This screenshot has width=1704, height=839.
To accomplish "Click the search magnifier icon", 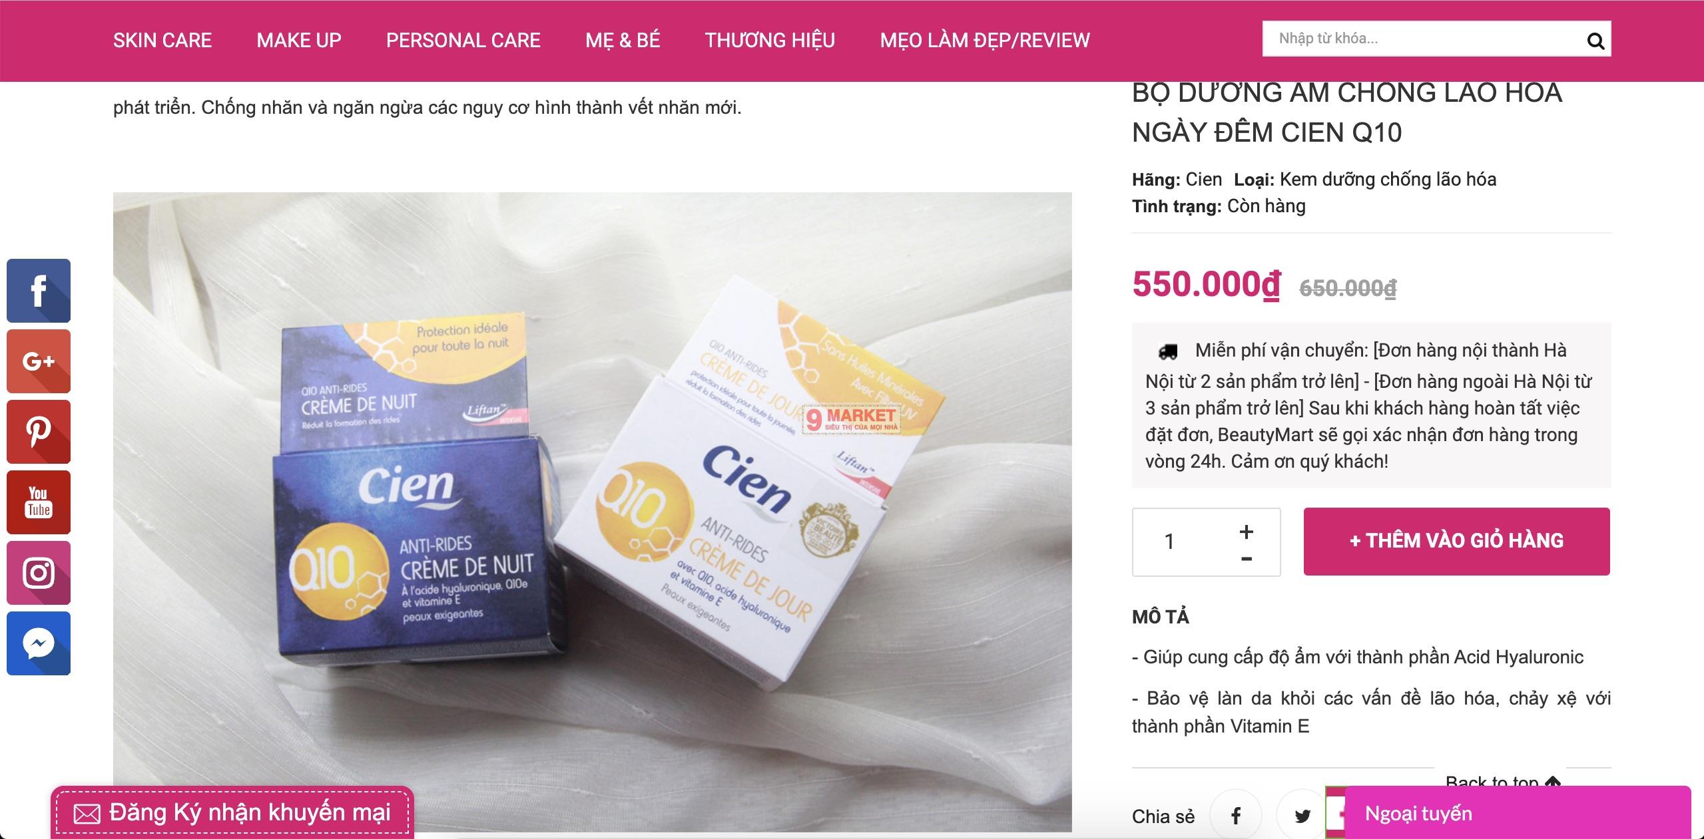I will click(1595, 41).
